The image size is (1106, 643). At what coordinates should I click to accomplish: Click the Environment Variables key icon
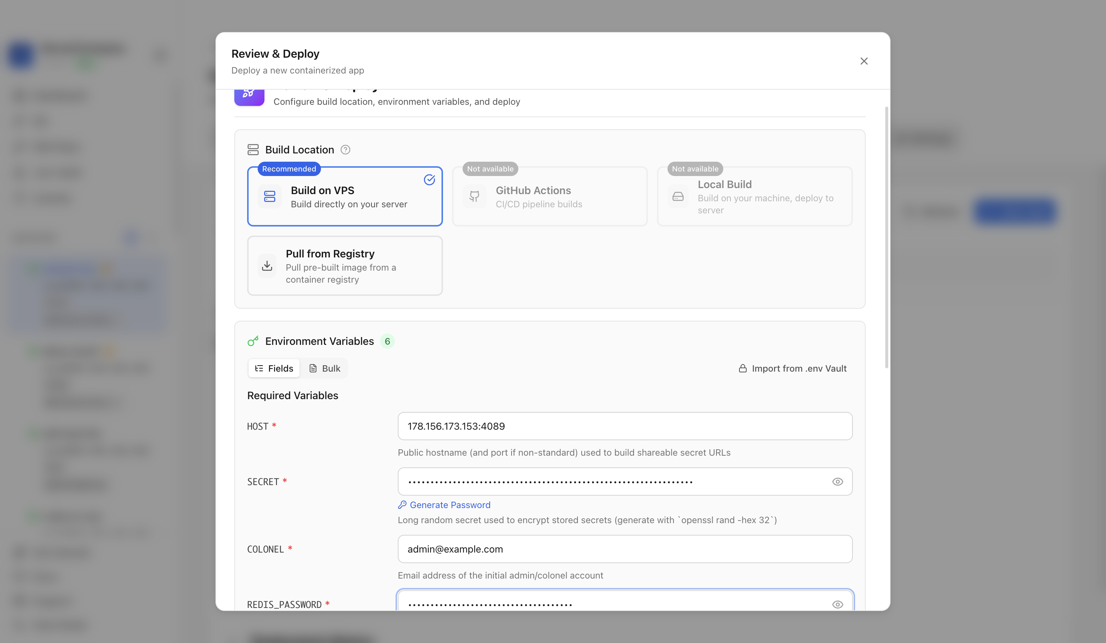click(x=253, y=341)
